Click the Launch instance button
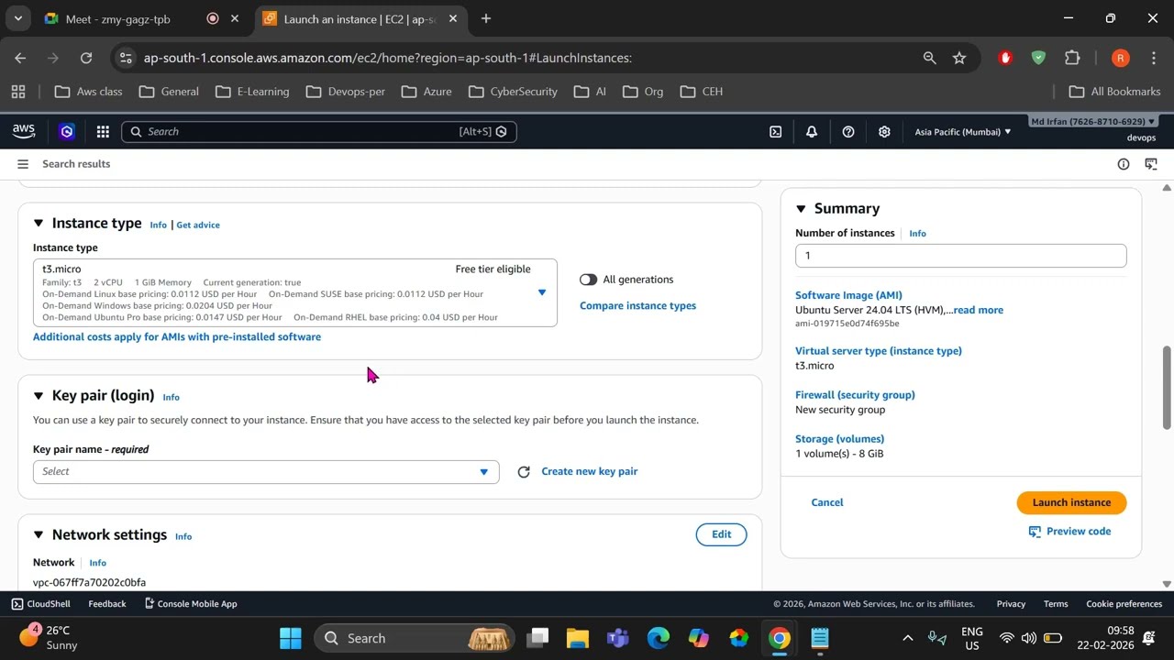 coord(1071,502)
